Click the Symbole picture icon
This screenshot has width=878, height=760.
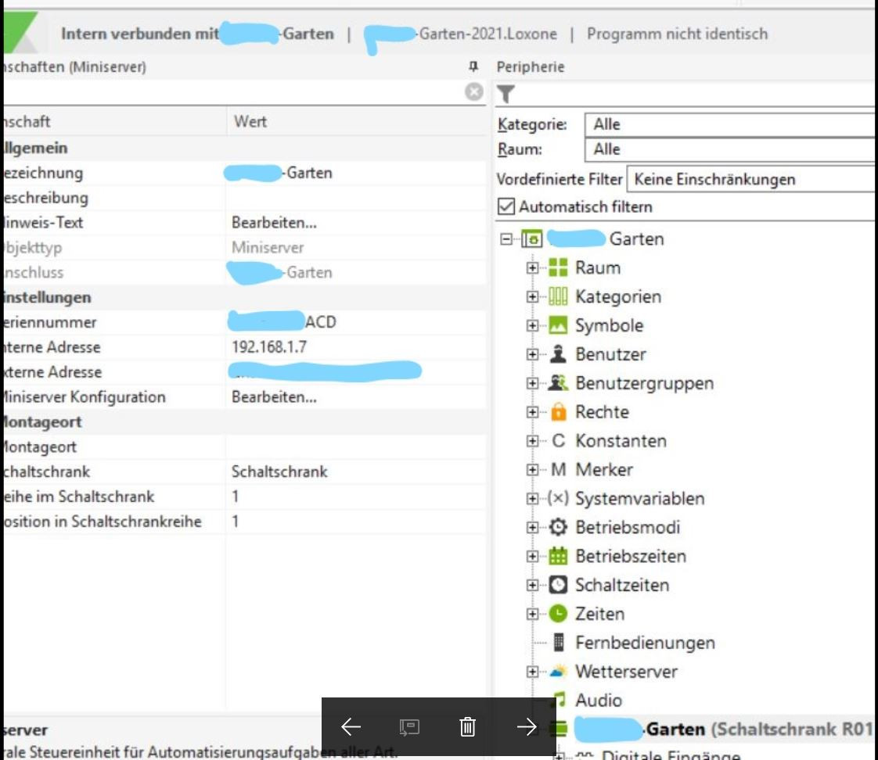pyautogui.click(x=558, y=325)
